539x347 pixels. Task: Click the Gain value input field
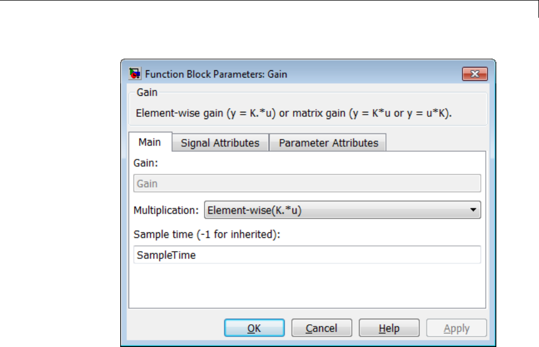click(307, 183)
